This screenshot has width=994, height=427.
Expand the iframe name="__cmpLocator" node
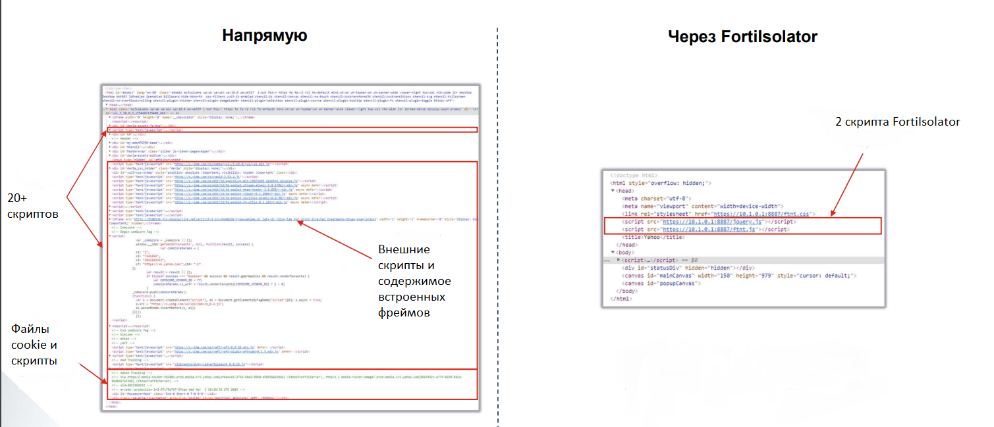click(110, 117)
